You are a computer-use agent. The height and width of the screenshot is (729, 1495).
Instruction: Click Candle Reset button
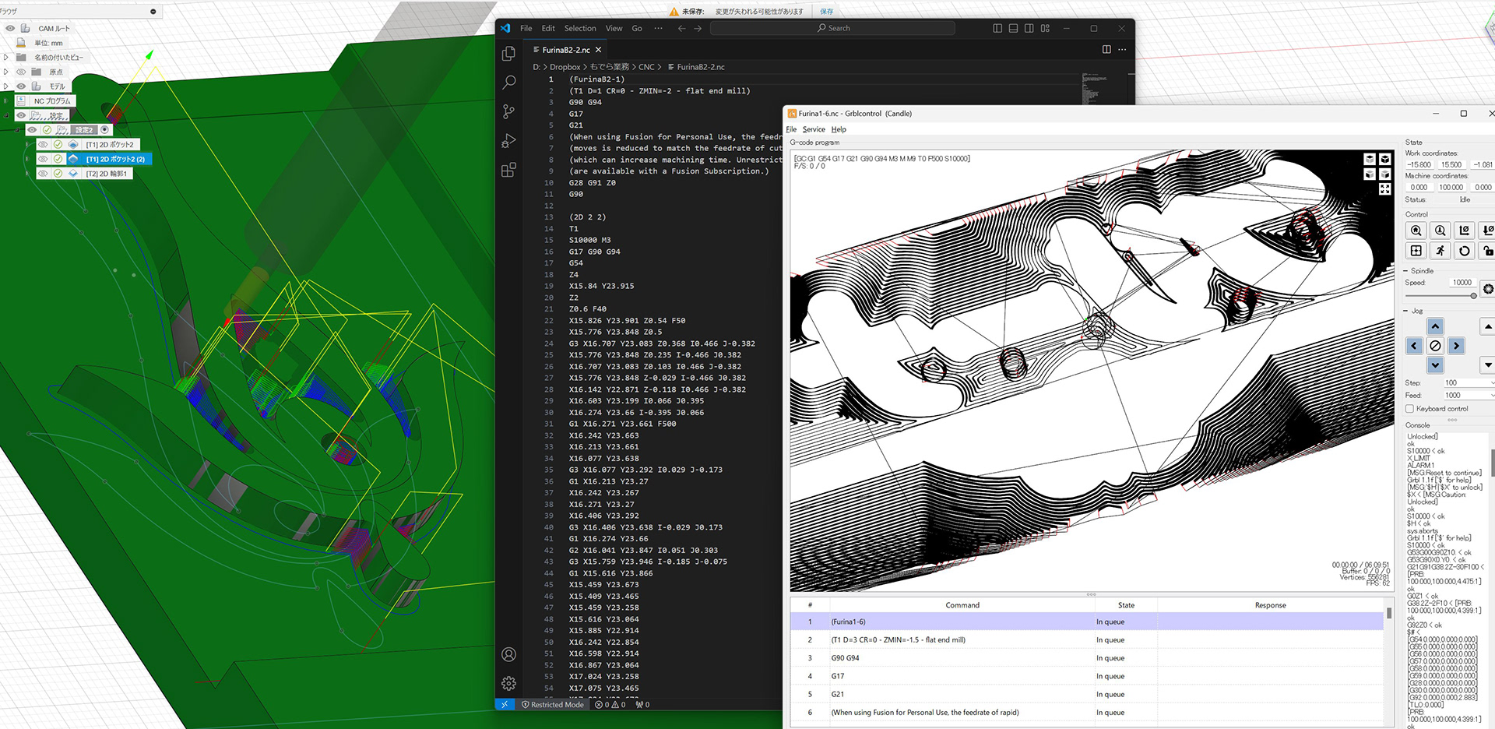pyautogui.click(x=1464, y=251)
